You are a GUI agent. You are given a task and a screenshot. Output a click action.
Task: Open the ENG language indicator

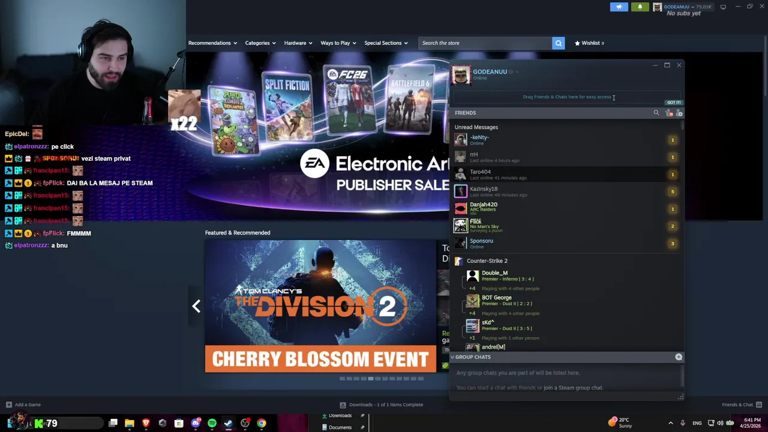tap(697, 423)
